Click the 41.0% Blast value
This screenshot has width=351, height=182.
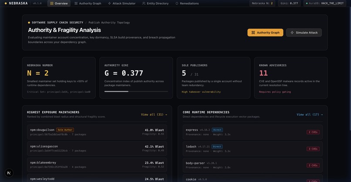pyautogui.click(x=154, y=130)
